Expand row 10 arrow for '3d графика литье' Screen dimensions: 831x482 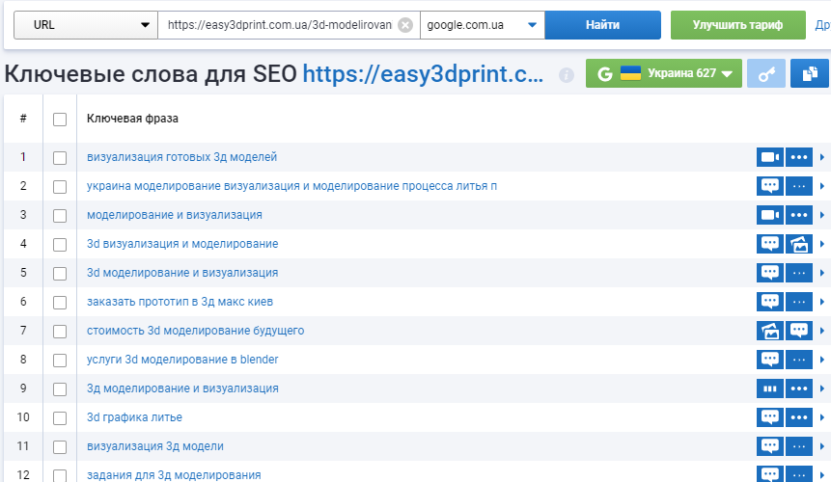(x=822, y=416)
